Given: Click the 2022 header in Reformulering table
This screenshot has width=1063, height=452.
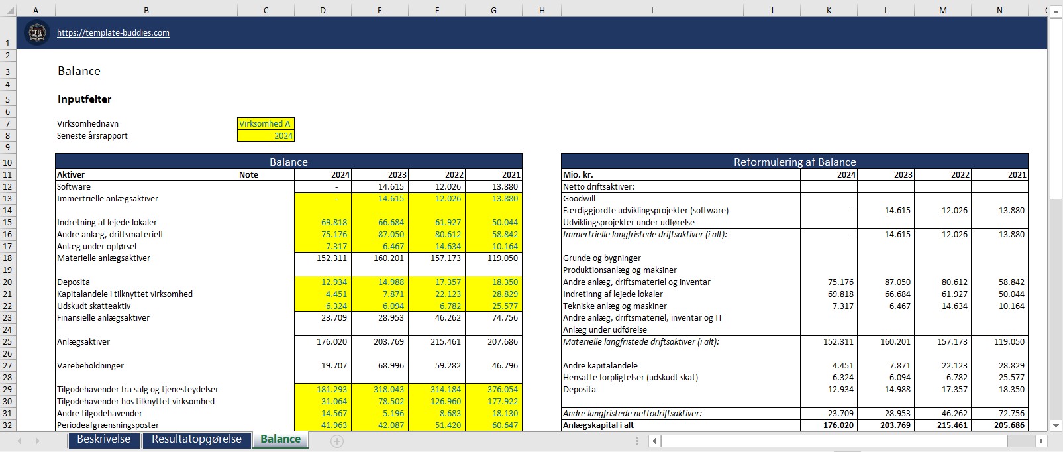Looking at the screenshot, I should (x=942, y=175).
